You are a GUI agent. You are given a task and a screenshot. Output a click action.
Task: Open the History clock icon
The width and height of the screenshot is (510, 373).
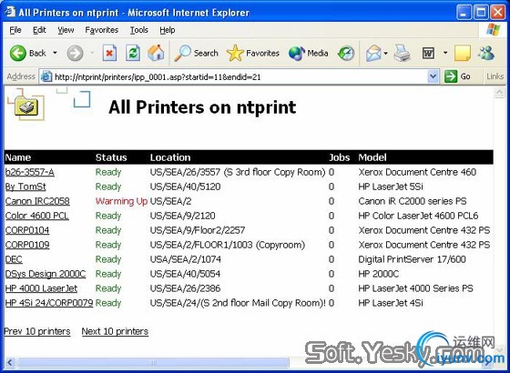(x=346, y=54)
